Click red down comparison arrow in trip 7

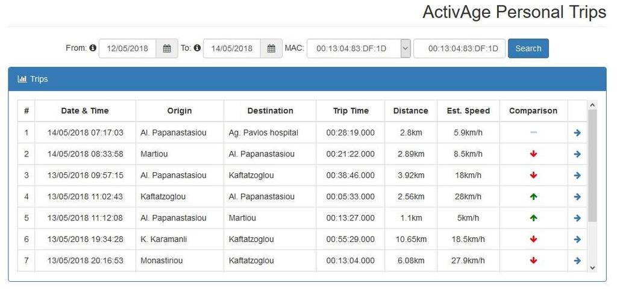tap(534, 261)
